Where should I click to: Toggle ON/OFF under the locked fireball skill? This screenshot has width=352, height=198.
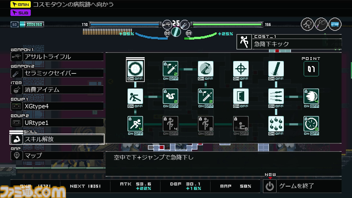[x=311, y=106]
